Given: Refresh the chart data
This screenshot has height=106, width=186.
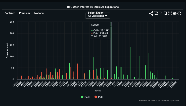Looking at the screenshot, I should (179, 14).
